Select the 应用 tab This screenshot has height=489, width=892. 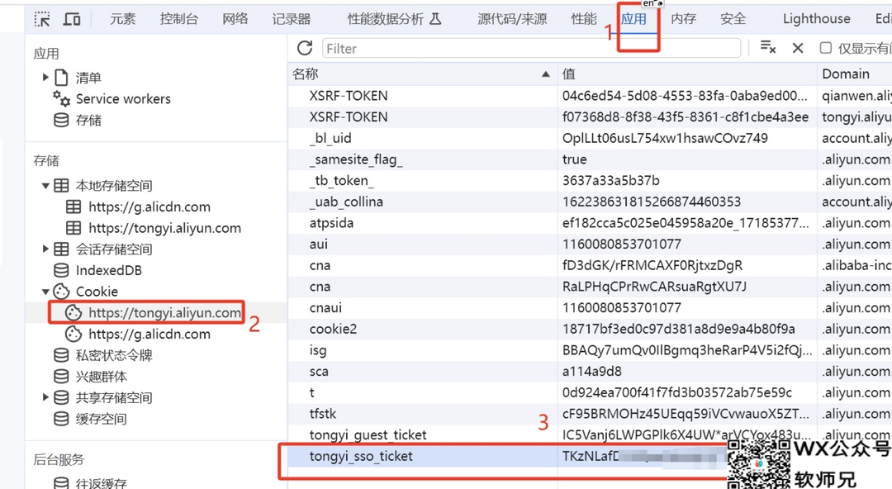click(x=633, y=19)
